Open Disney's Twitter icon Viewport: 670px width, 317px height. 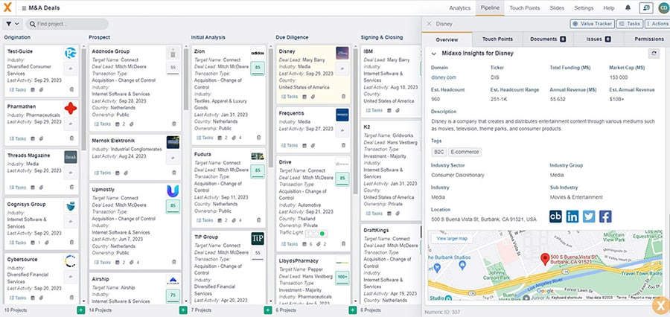pyautogui.click(x=589, y=217)
